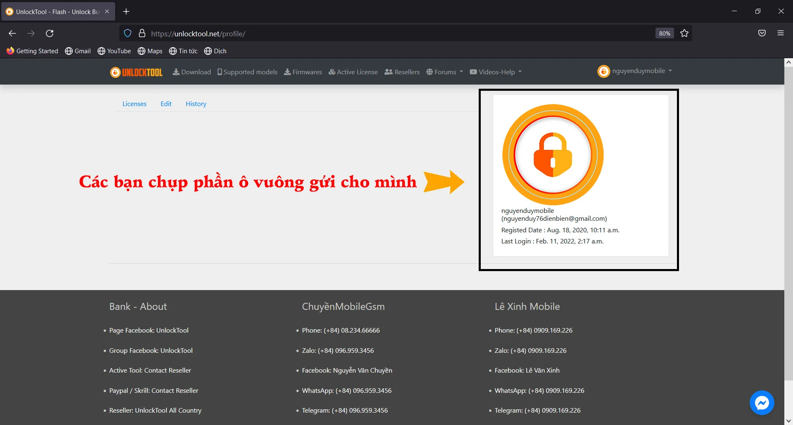Viewport: 793px width, 425px height.
Task: Switch to the Edit tab
Action: coord(166,104)
